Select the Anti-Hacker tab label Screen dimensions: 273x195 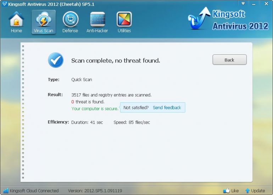(x=97, y=31)
